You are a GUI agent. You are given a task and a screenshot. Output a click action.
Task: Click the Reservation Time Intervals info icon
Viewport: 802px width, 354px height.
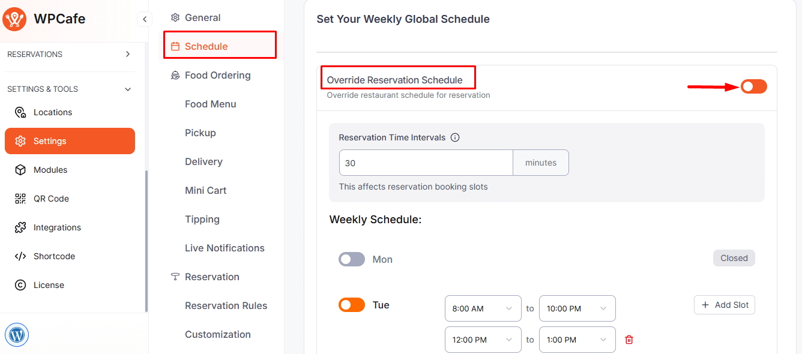click(455, 137)
